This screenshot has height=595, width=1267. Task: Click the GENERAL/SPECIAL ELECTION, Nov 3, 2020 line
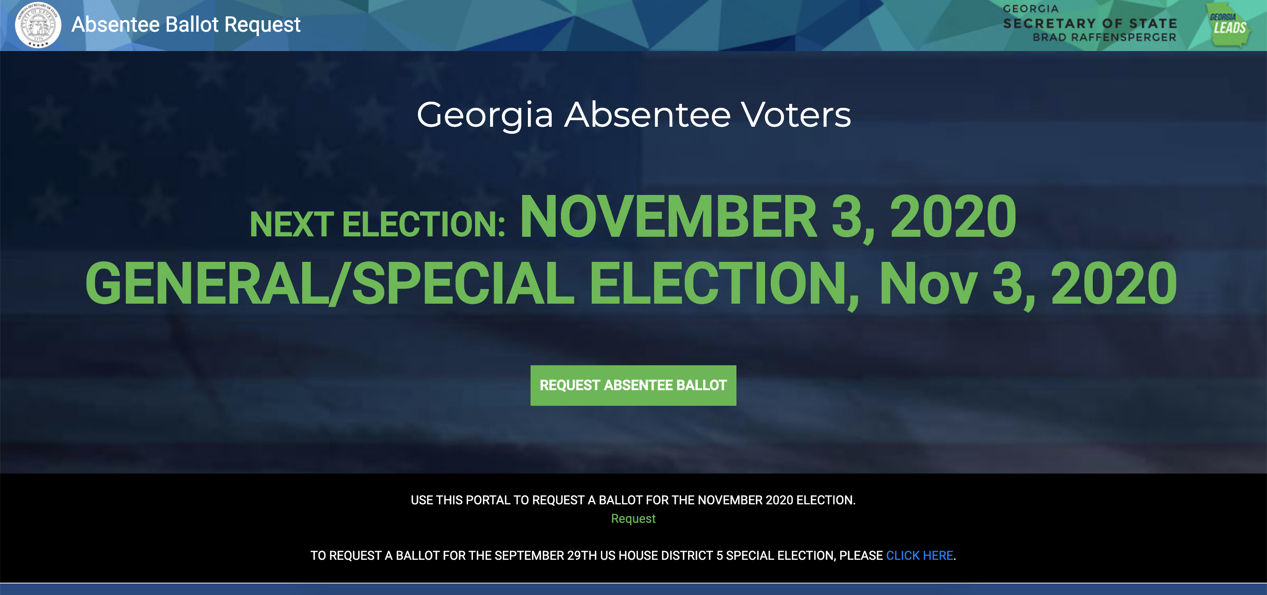[x=631, y=284]
